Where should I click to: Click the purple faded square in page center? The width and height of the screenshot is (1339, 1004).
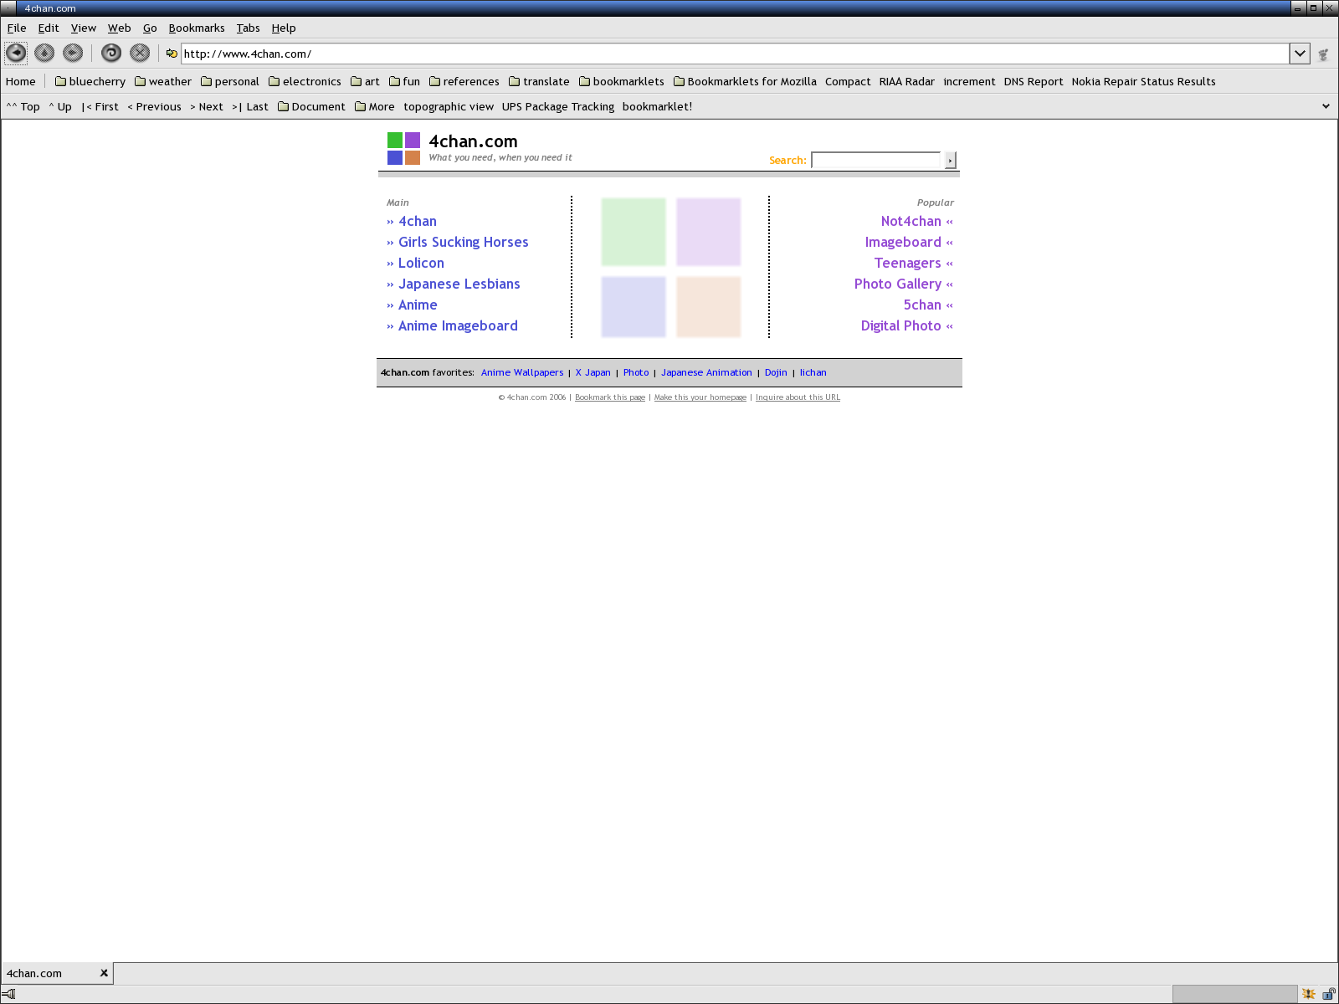click(709, 232)
